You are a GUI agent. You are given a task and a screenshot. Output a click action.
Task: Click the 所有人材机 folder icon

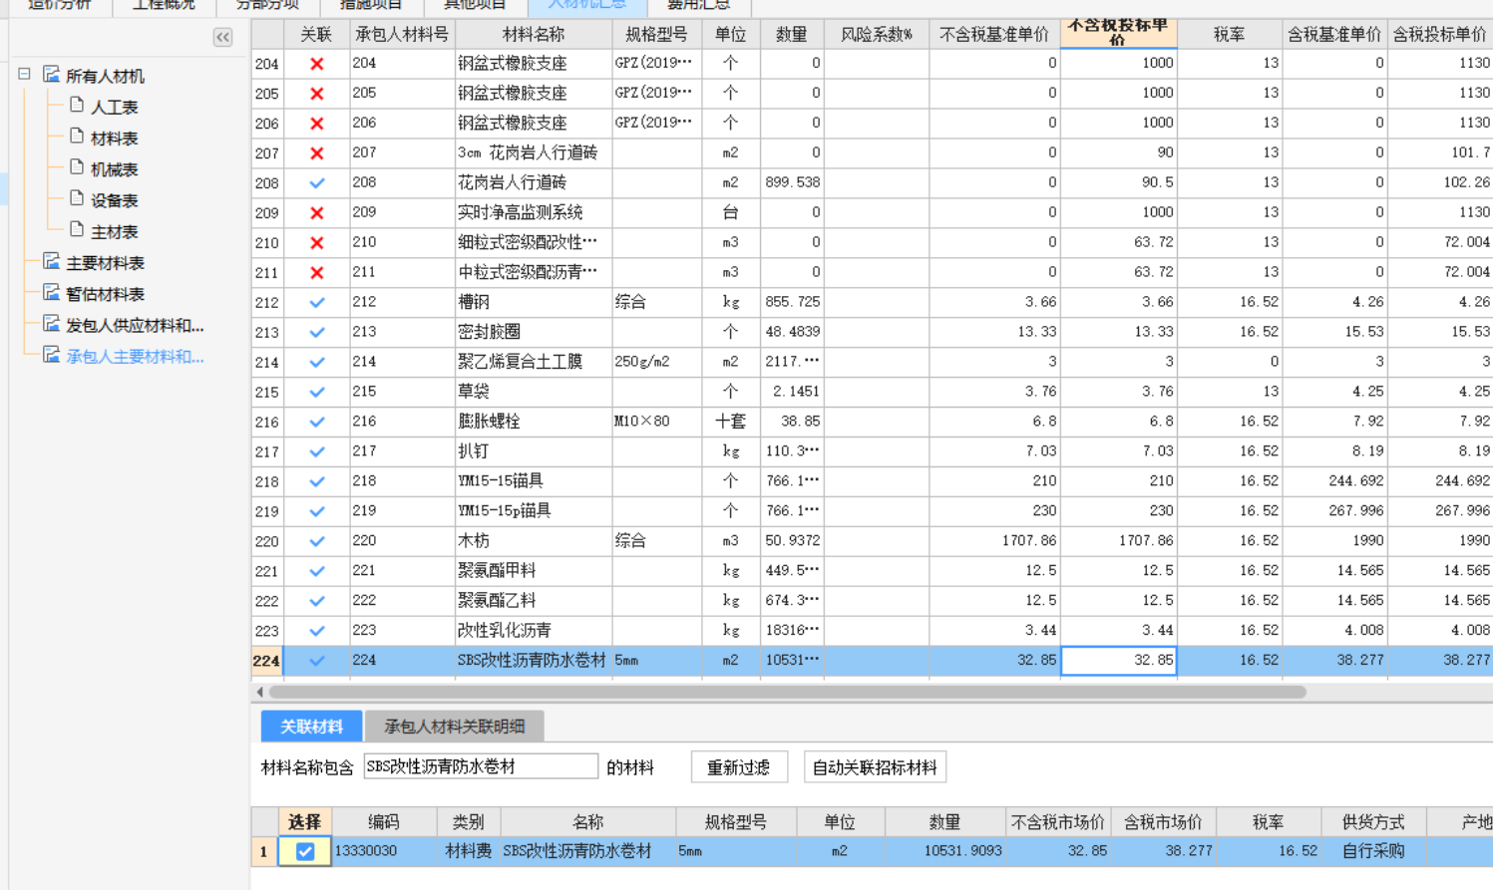[x=51, y=75]
